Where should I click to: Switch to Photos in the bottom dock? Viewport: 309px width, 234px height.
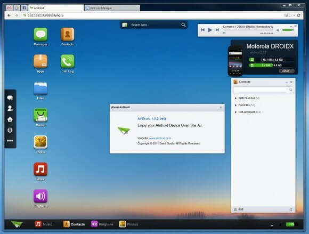pyautogui.click(x=128, y=224)
